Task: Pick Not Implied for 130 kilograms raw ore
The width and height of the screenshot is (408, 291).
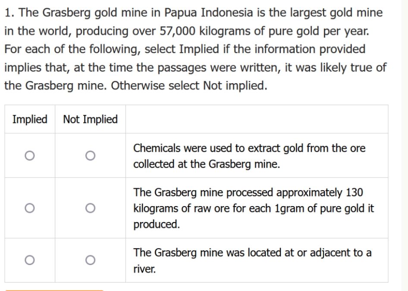Action: [90, 208]
